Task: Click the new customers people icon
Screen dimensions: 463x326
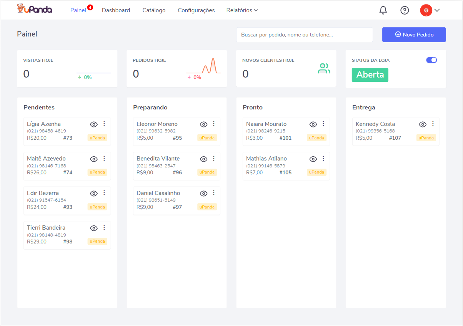Action: (x=324, y=69)
